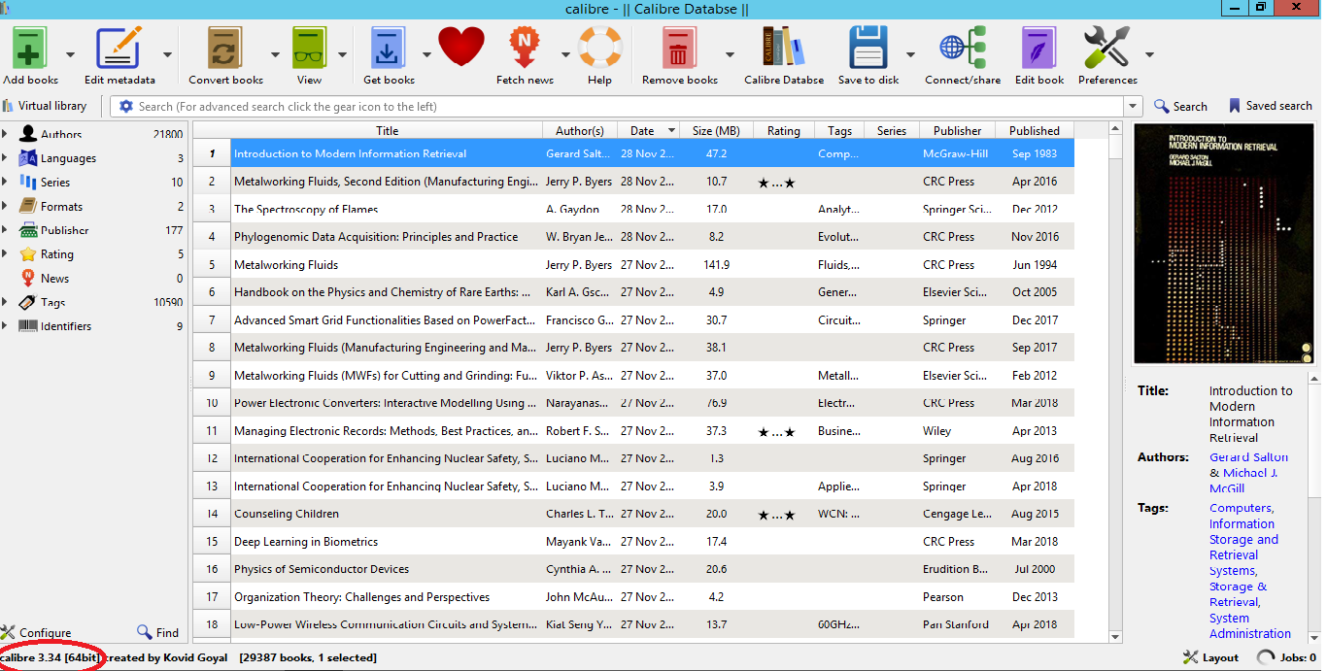The image size is (1327, 671).
Task: Expand the Tags category
Action: coord(5,302)
